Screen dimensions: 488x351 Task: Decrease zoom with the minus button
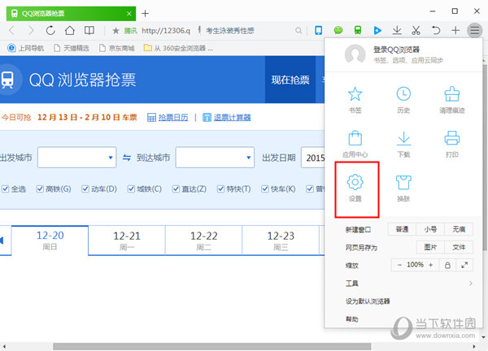pos(399,265)
